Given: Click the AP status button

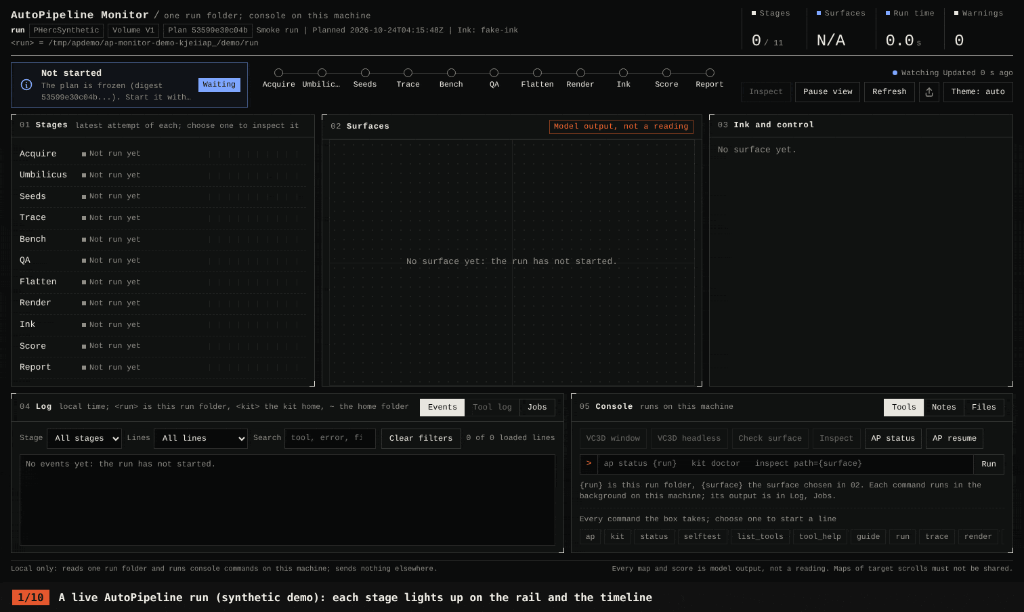Looking at the screenshot, I should [893, 439].
